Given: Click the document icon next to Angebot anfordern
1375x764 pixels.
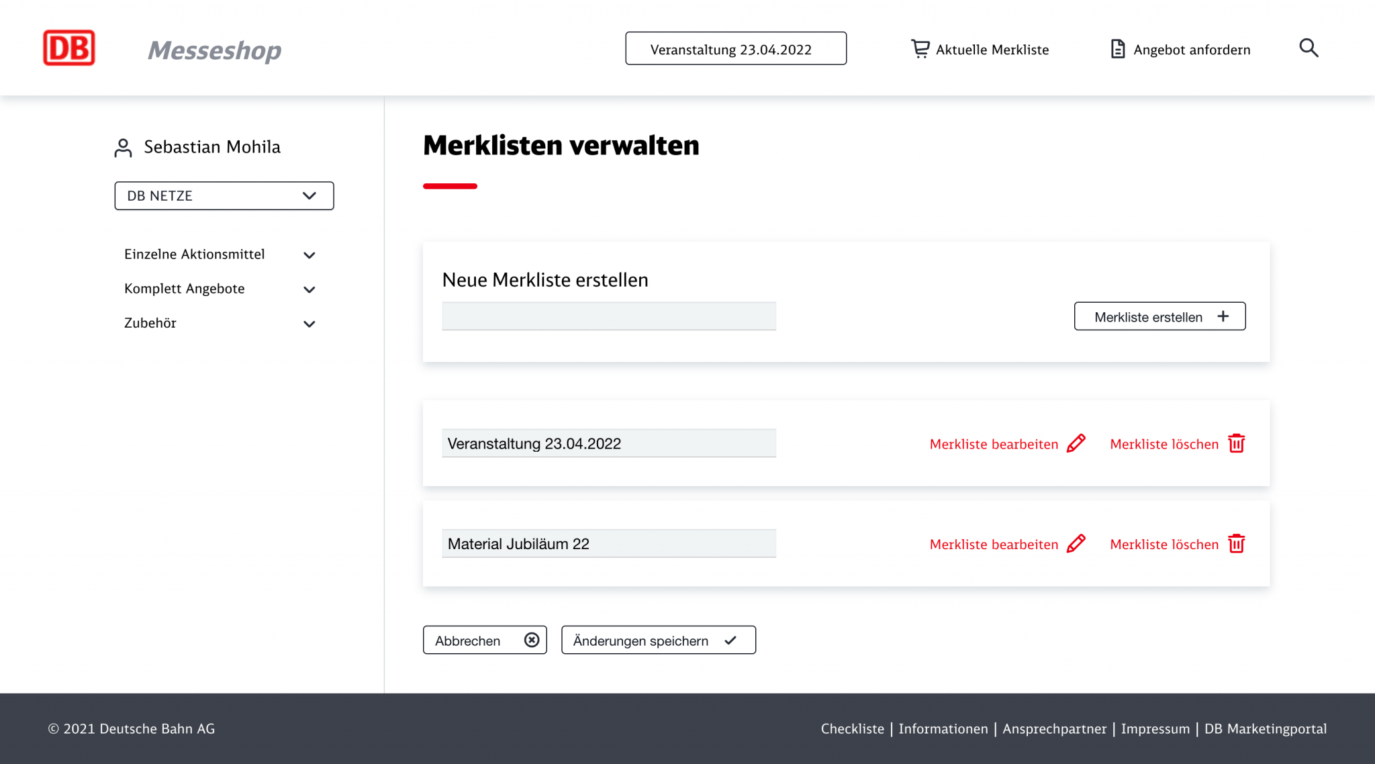Looking at the screenshot, I should [1117, 48].
